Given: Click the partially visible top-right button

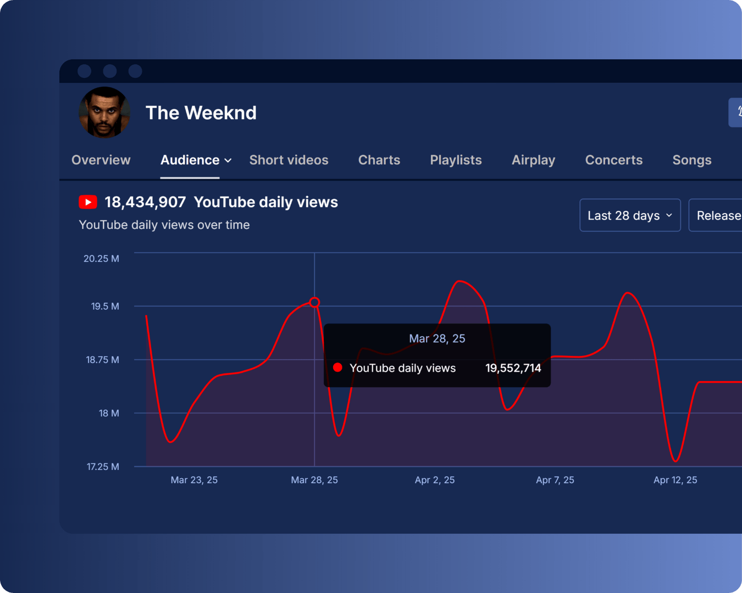Looking at the screenshot, I should pyautogui.click(x=735, y=113).
